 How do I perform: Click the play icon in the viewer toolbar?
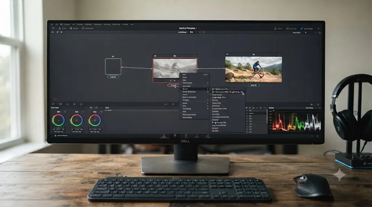pos(61,32)
